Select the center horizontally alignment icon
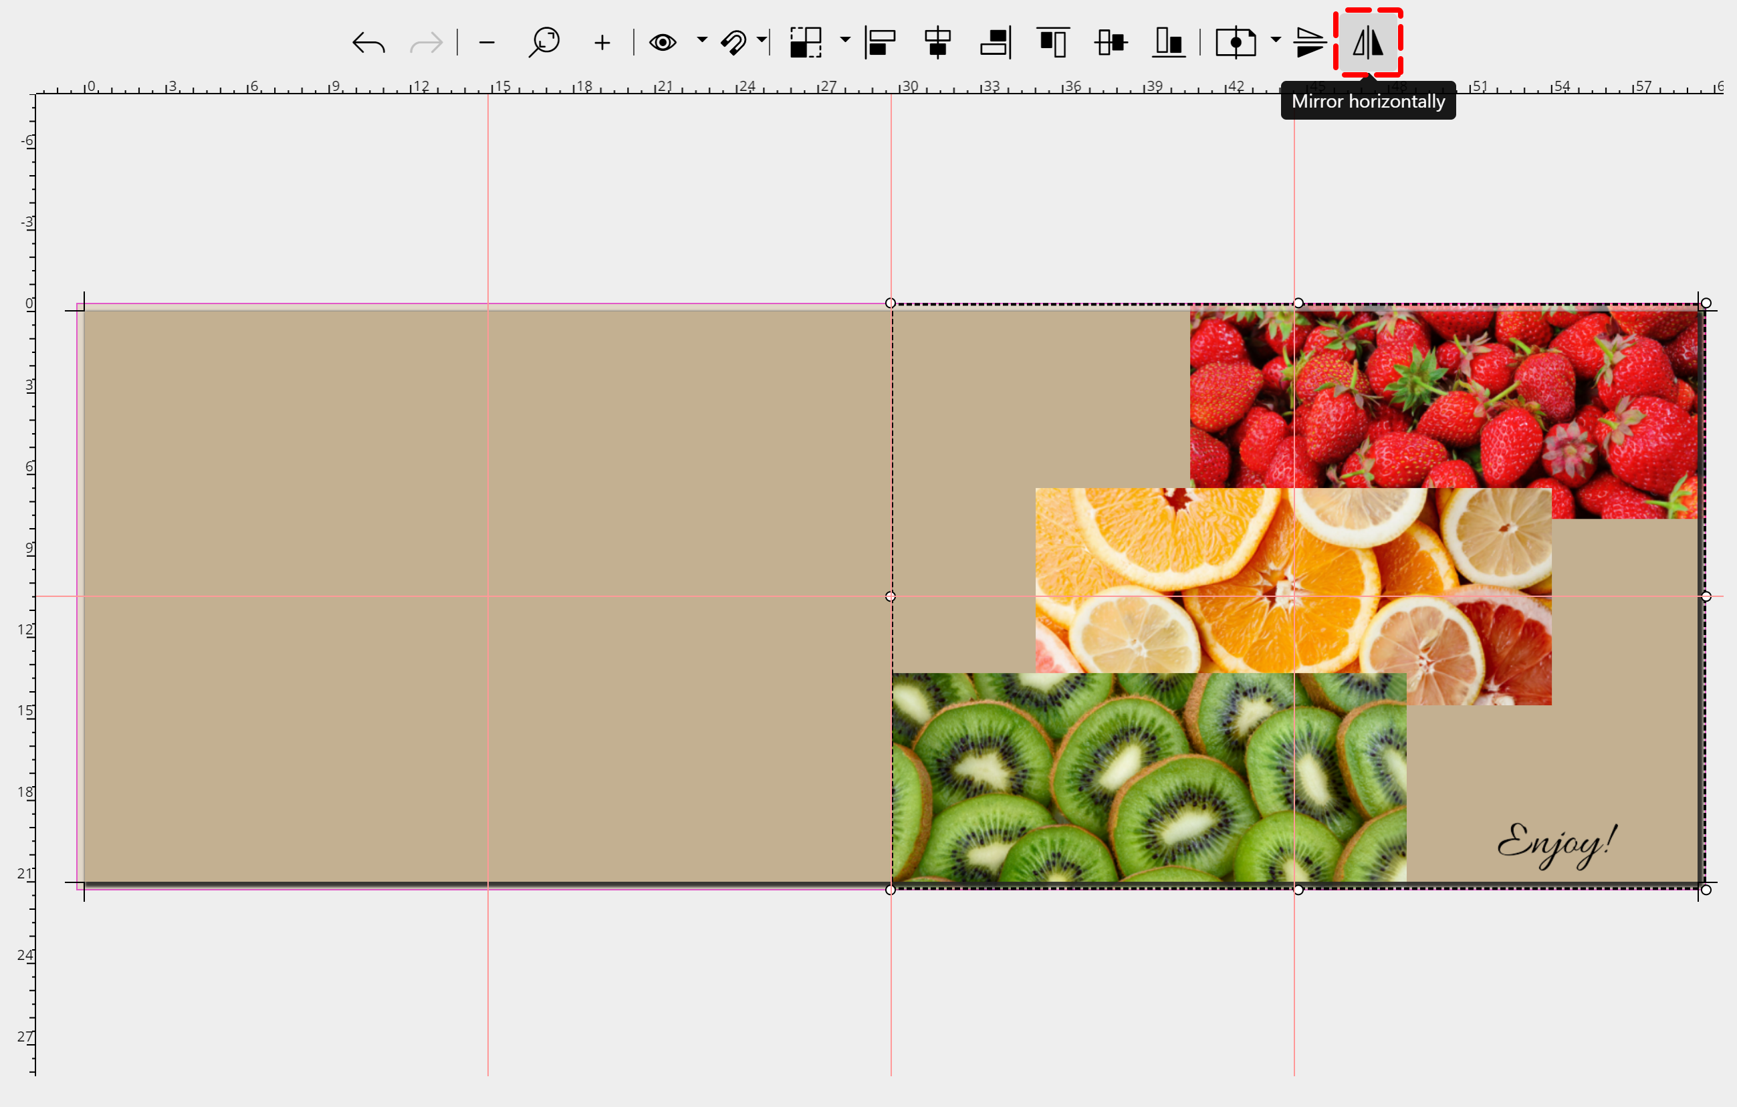 point(938,42)
